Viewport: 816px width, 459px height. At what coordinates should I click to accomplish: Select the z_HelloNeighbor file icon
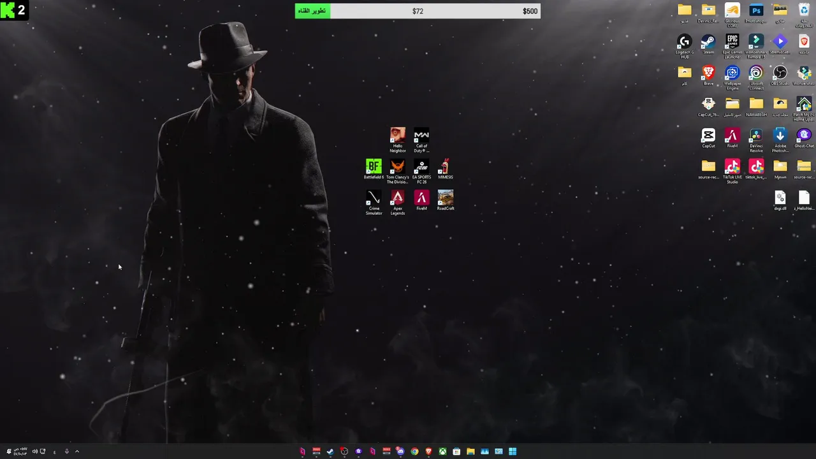(805, 200)
